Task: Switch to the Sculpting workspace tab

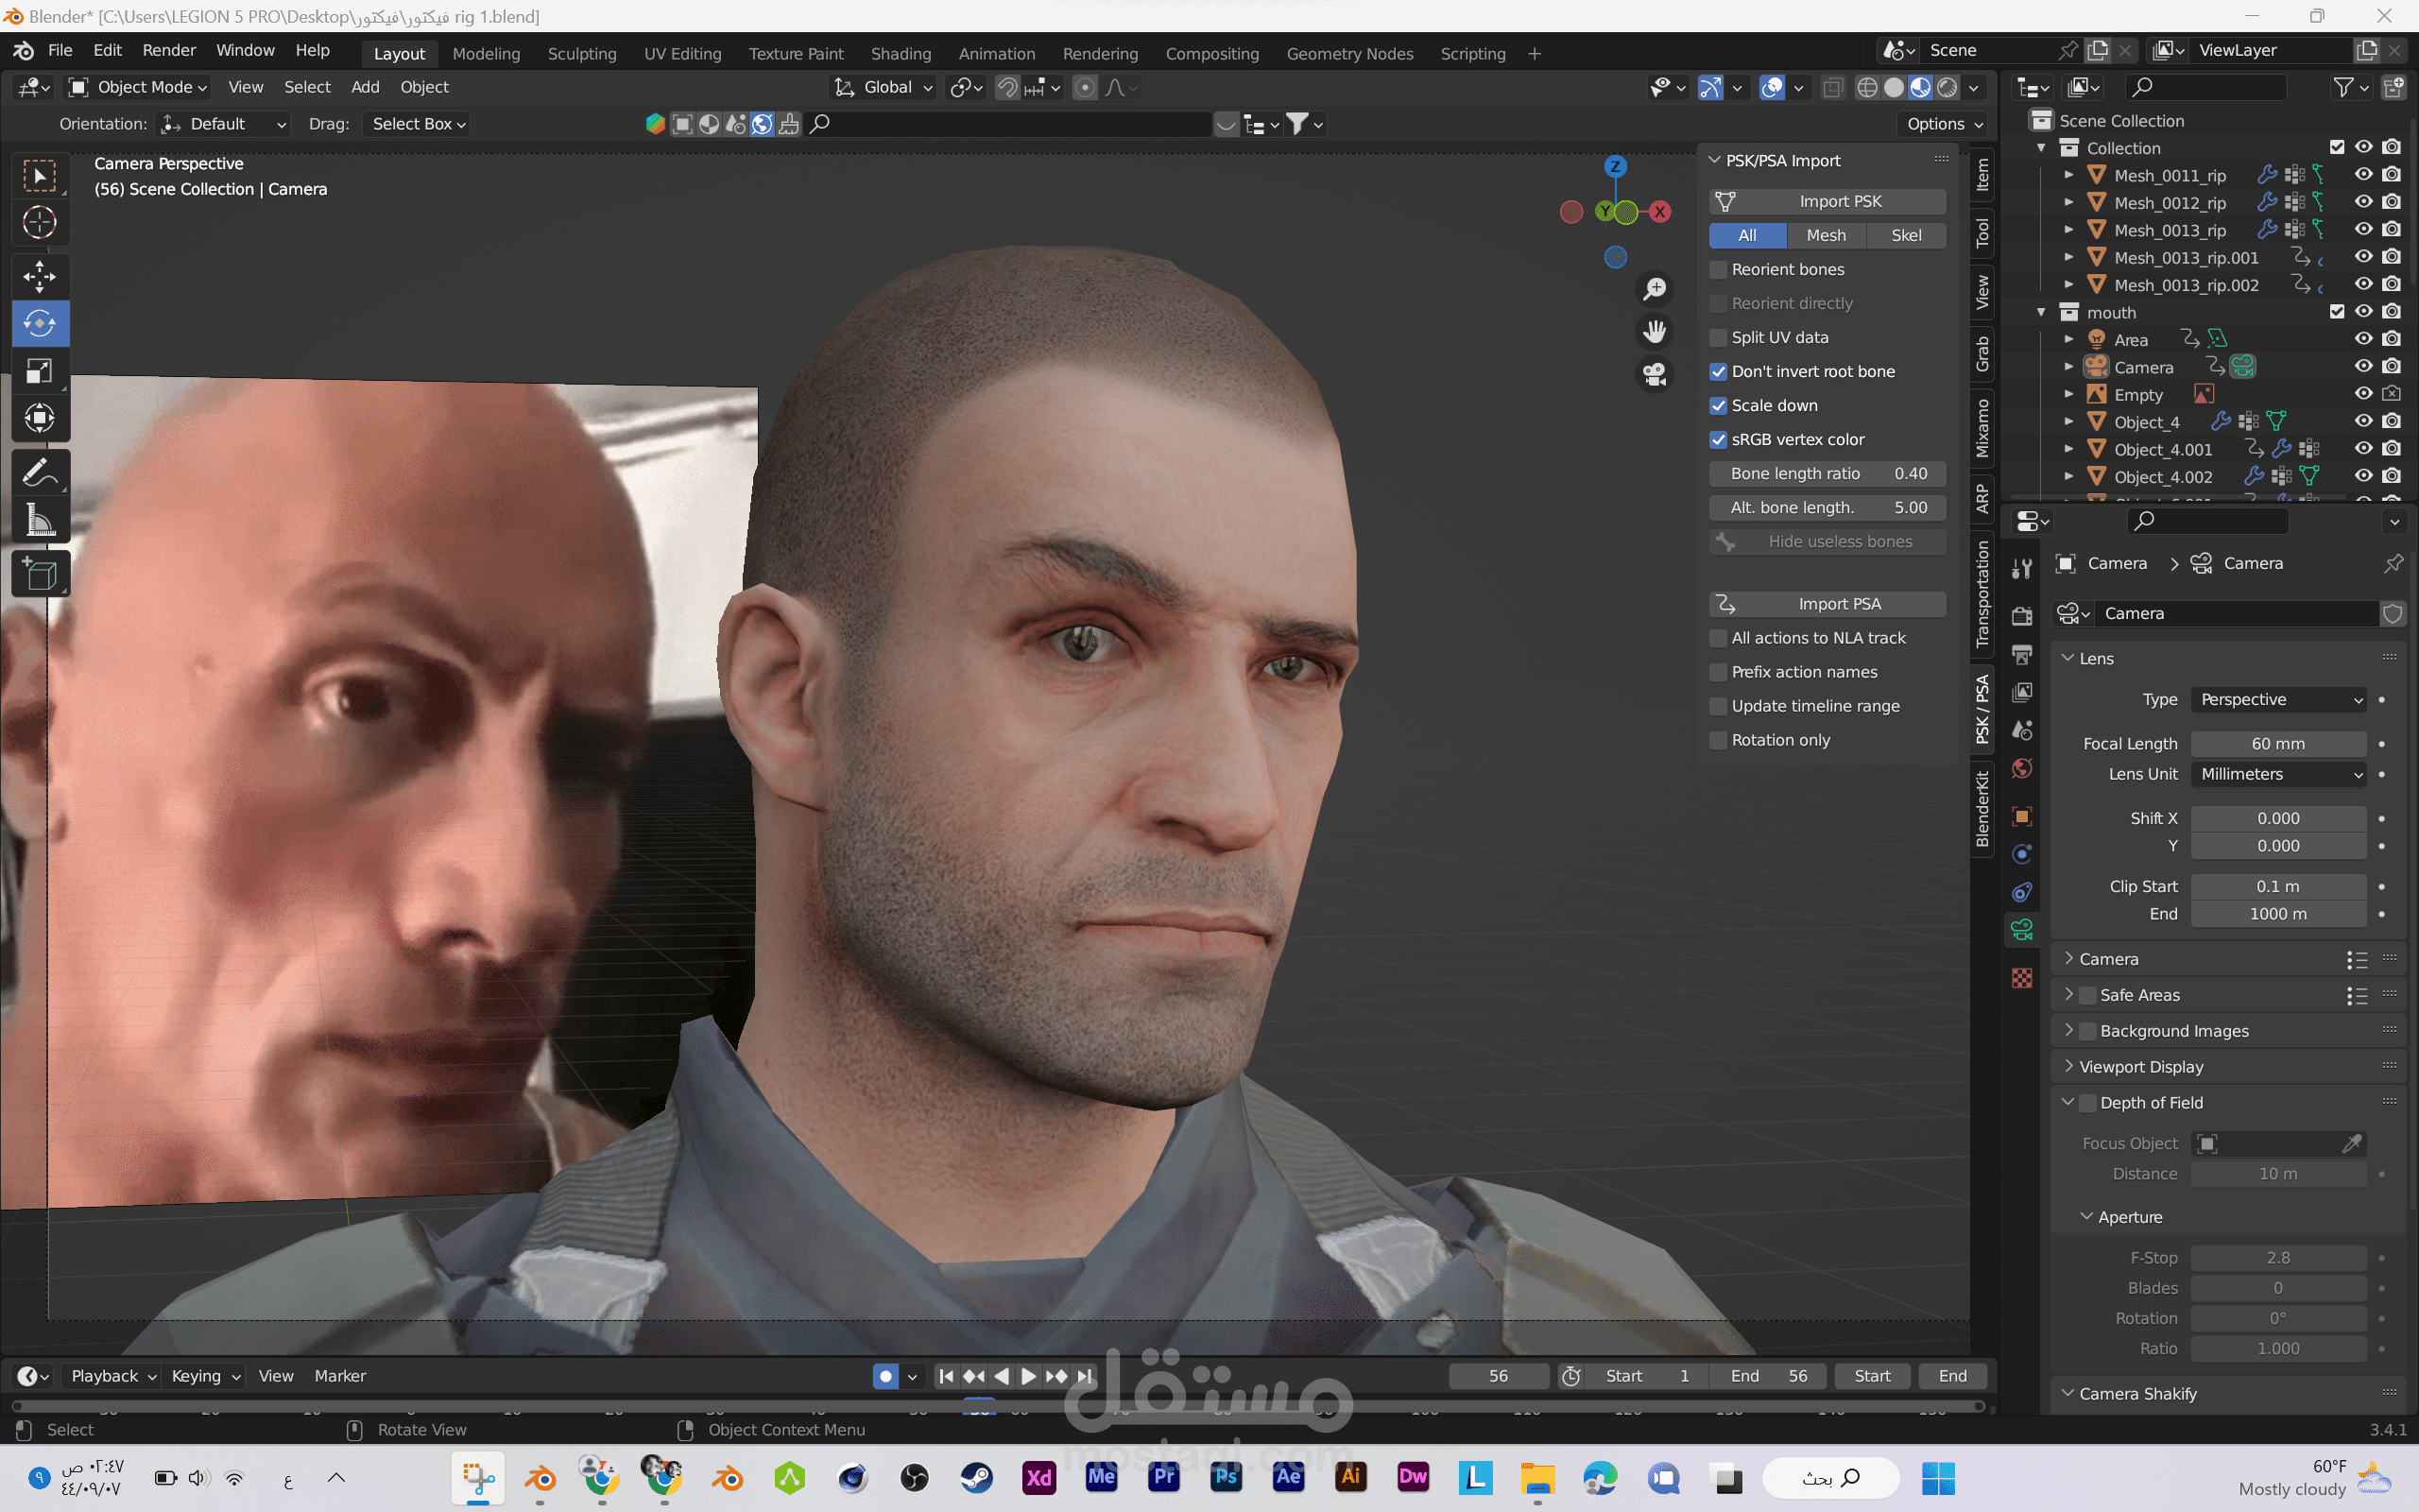Action: 582,54
